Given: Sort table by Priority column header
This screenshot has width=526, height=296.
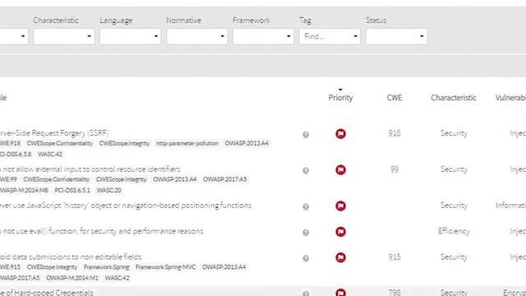Looking at the screenshot, I should coord(340,98).
